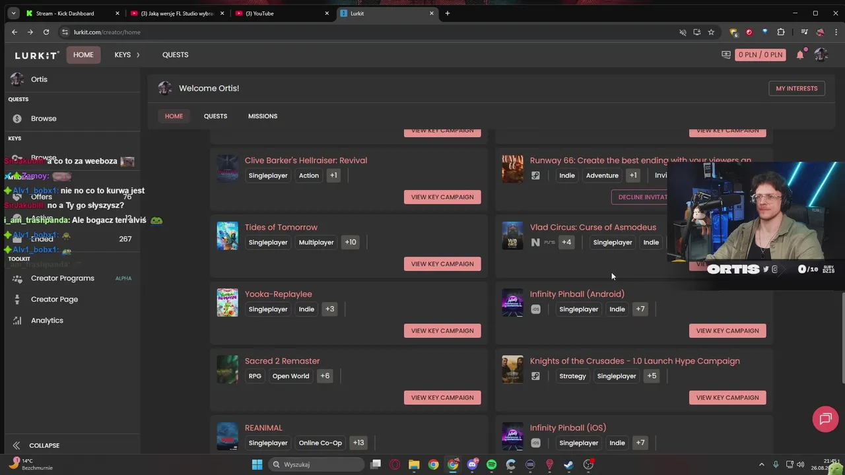845x475 pixels.
Task: Click the earnings icon beside 0 PLN balance
Action: [x=726, y=55]
